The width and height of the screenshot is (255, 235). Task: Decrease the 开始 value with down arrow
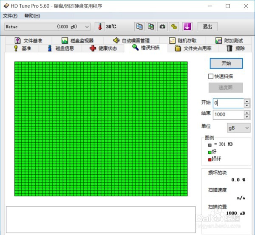(x=247, y=105)
